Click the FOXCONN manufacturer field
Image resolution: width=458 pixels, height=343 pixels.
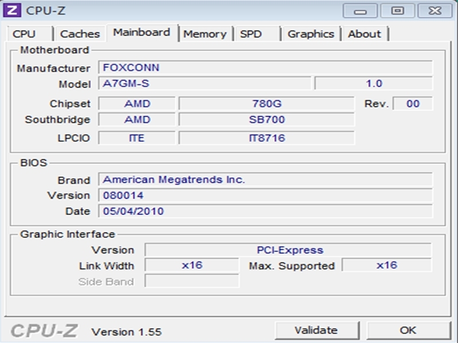tap(265, 67)
